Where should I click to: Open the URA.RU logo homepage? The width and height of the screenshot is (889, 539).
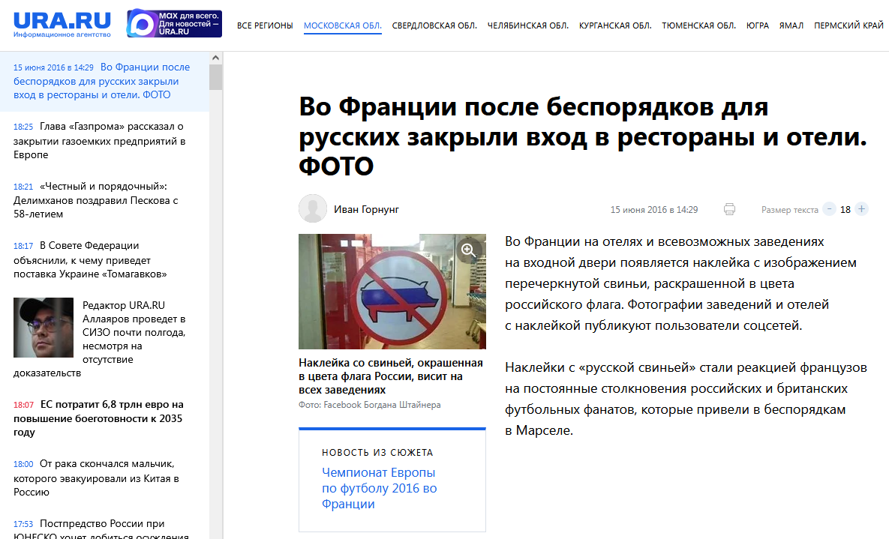click(x=62, y=24)
